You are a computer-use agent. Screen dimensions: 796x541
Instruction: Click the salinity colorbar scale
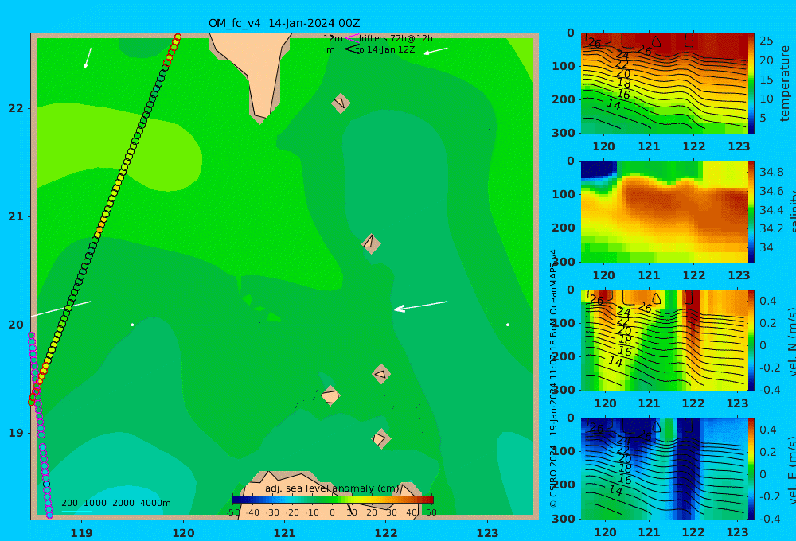point(751,212)
